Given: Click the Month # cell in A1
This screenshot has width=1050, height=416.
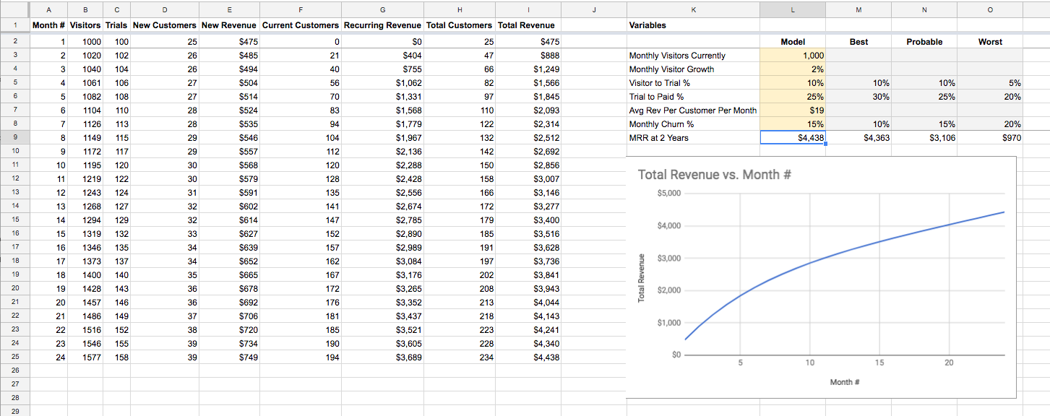Looking at the screenshot, I should point(48,25).
